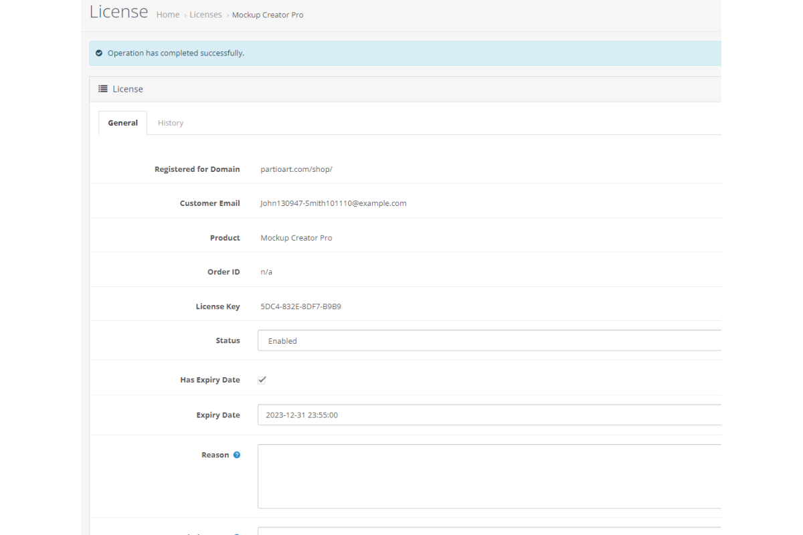
Task: Click the list icon beside the License panel title
Action: 103,89
